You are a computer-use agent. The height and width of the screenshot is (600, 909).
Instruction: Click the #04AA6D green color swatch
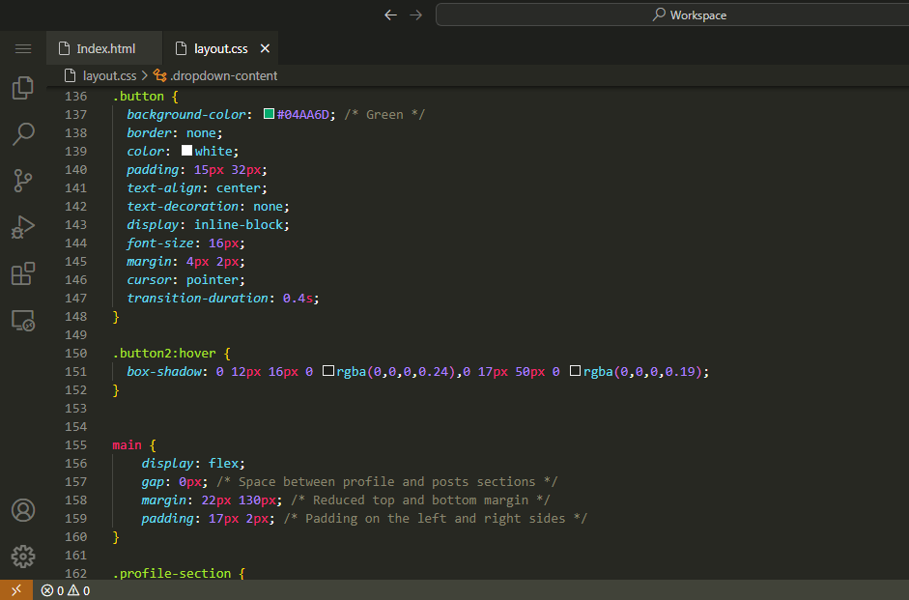[269, 114]
